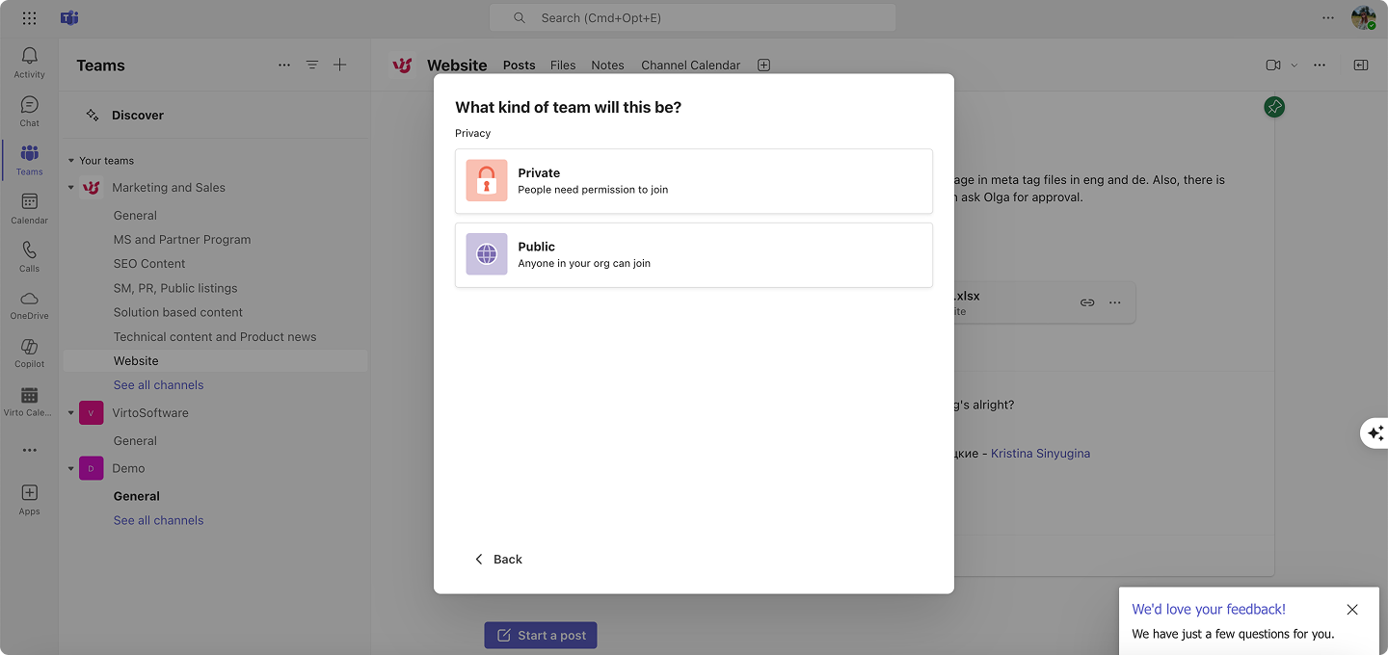Click the filter teams icon
This screenshot has height=655, width=1388.
(x=311, y=65)
